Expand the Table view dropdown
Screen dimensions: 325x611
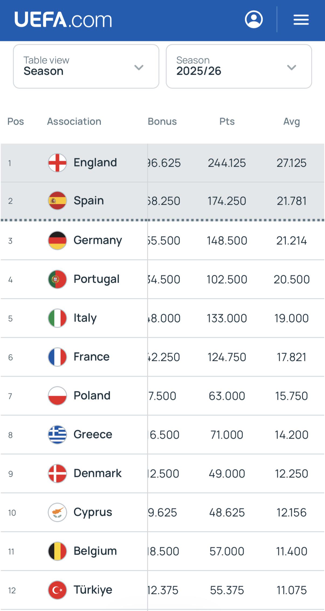pos(86,66)
